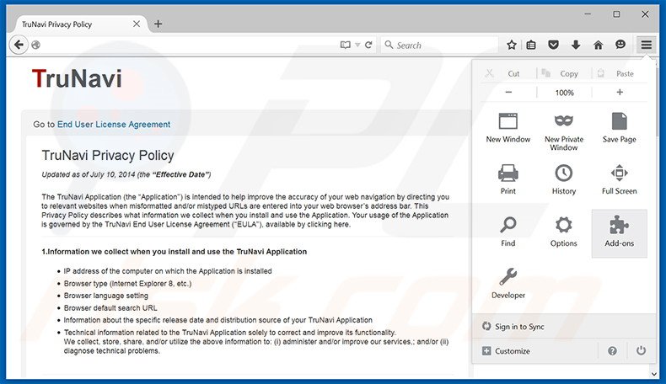666x384 pixels.
Task: Open the Downloads arrow icon
Action: click(576, 45)
